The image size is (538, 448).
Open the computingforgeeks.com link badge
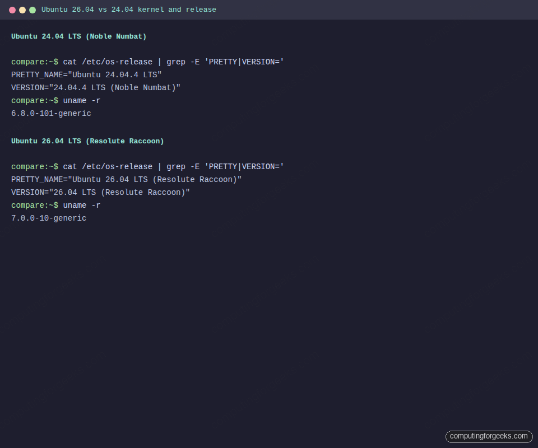click(x=489, y=436)
